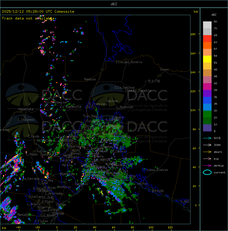The height and width of the screenshot is (231, 228).
Task: Click the cyan 50YD arrow in legend
Action: click(x=207, y=138)
